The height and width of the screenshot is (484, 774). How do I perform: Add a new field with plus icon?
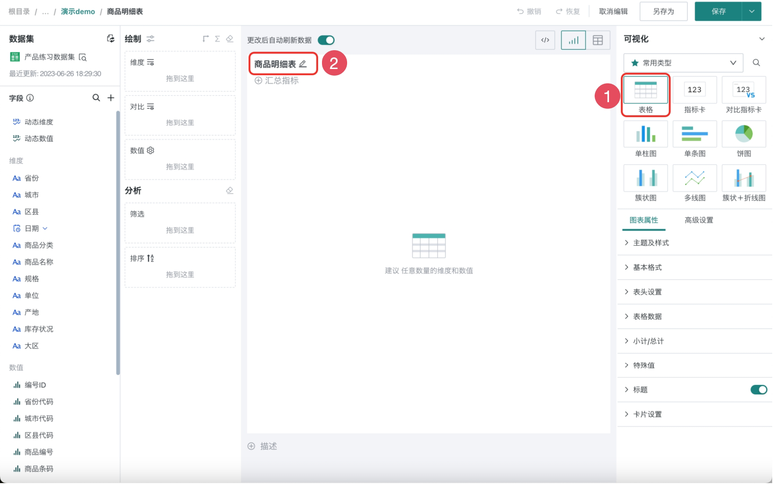(111, 98)
